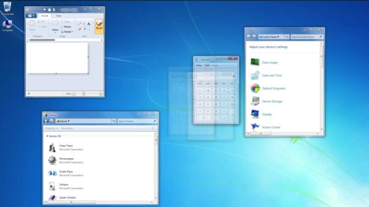This screenshot has height=207, width=369.
Task: Click the zoom in plus button in Paint
Action: (x=101, y=93)
